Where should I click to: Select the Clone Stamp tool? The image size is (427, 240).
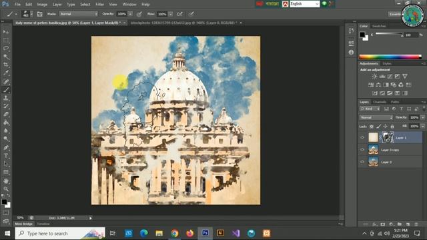point(6,98)
